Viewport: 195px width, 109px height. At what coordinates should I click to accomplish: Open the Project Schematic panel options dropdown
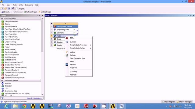coord(188,15)
